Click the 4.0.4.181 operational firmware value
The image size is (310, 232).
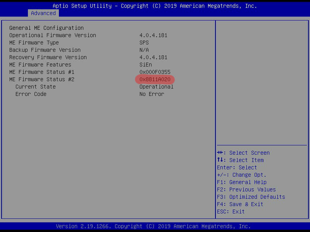tap(153, 35)
